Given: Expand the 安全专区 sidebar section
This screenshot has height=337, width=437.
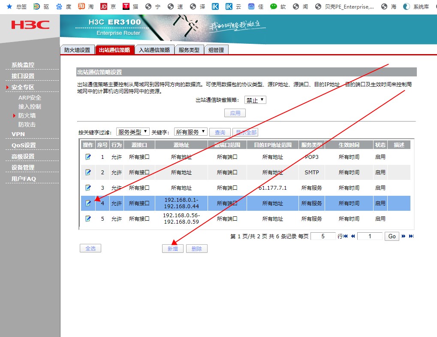Looking at the screenshot, I should tap(23, 87).
